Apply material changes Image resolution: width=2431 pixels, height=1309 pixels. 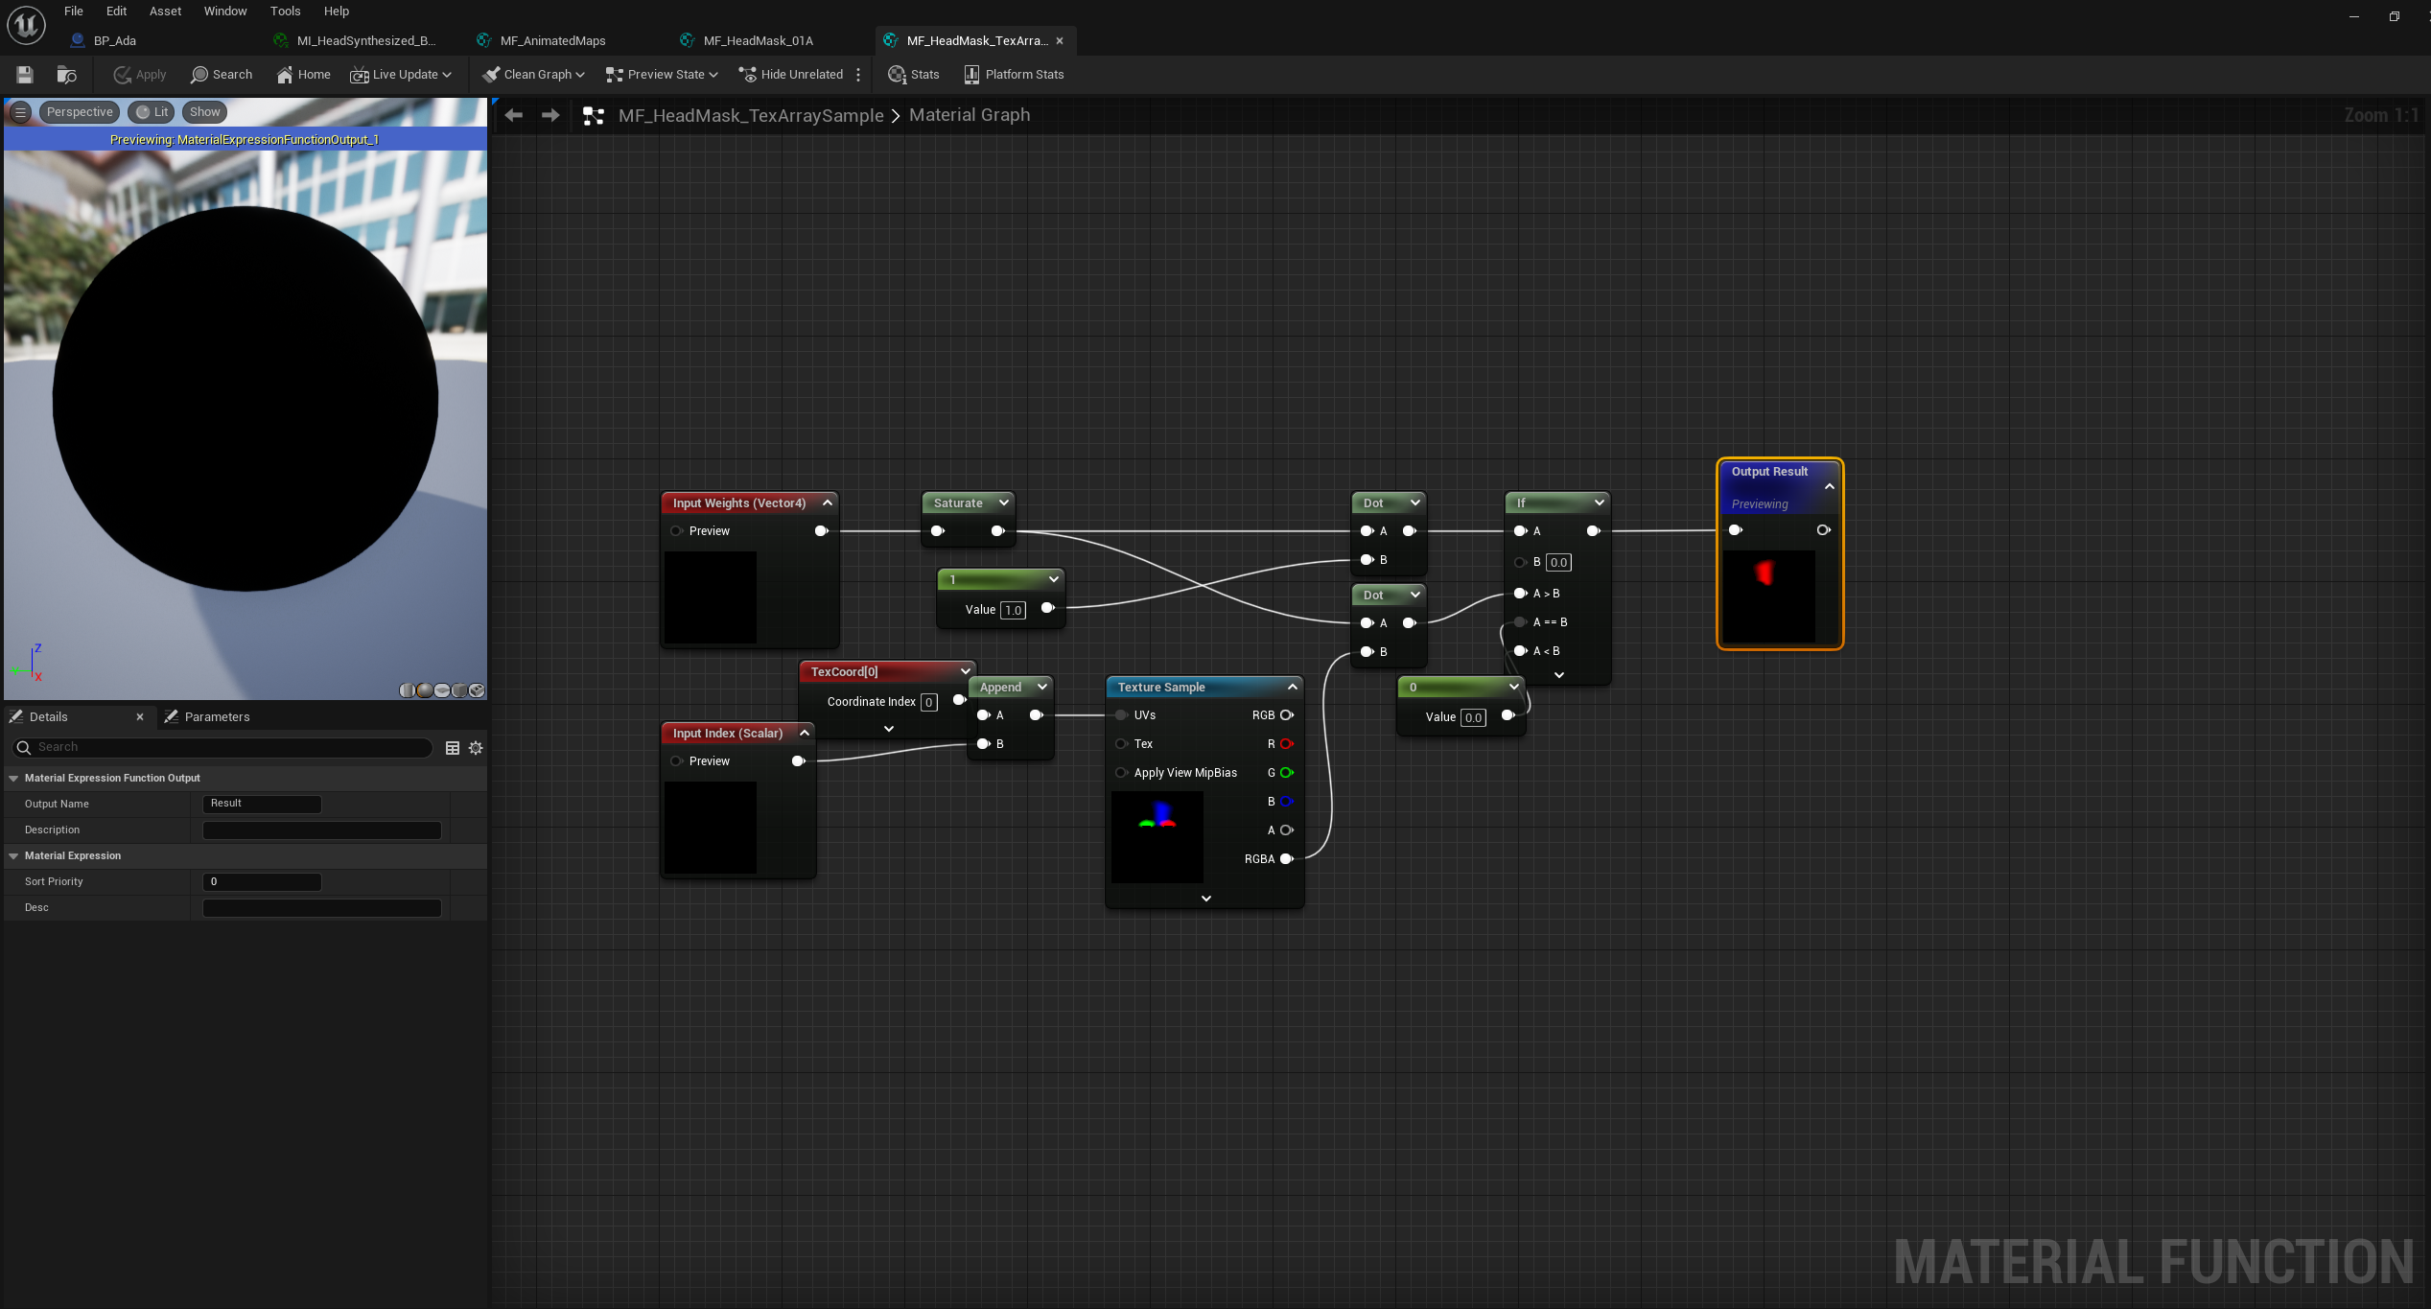[x=138, y=75]
